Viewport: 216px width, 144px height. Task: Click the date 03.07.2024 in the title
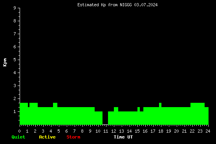click(146, 5)
